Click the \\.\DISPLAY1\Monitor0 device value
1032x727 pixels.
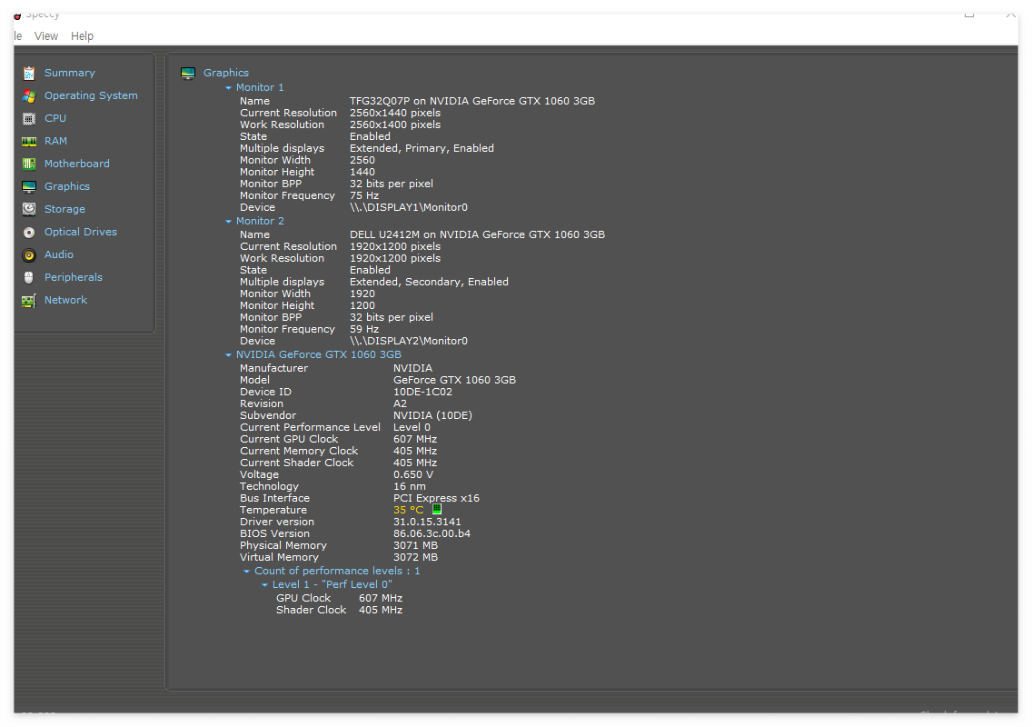(x=409, y=208)
